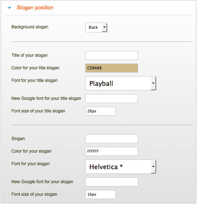Collapse the Slogan position section arrow
This screenshot has height=204, width=197.
point(9,8)
